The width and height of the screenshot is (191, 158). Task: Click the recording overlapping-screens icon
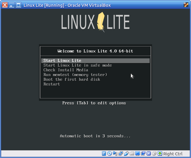pyautogui.click(x=143, y=154)
